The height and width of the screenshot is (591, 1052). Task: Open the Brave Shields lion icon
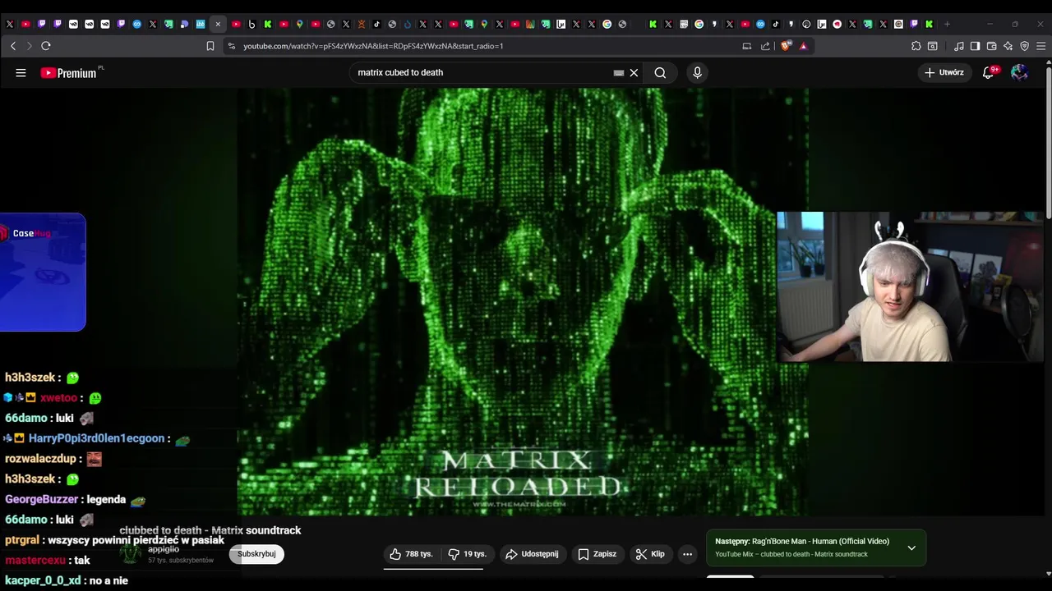786,46
